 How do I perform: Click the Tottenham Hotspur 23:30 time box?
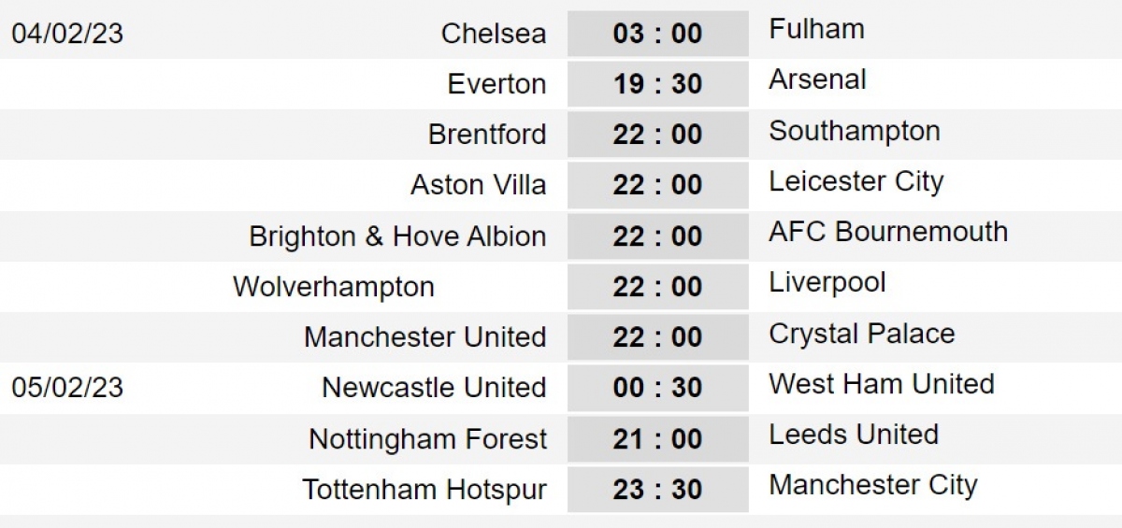click(x=657, y=489)
